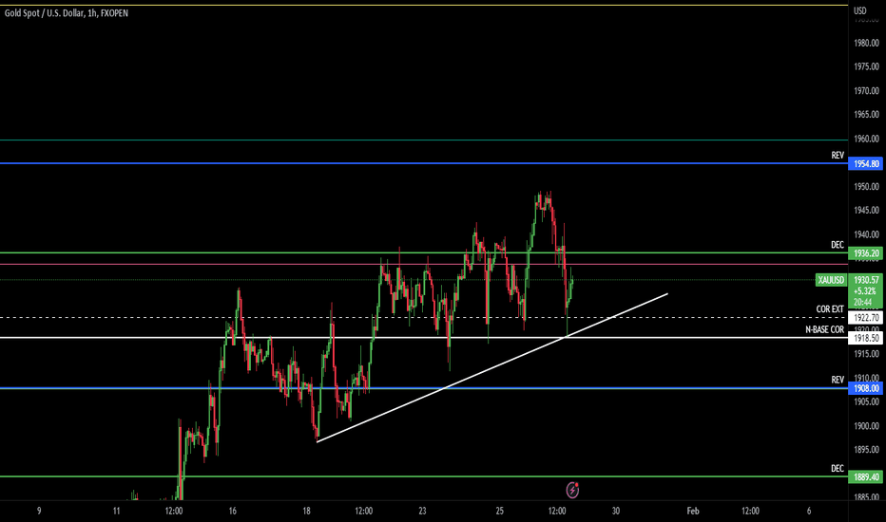Viewport: 886px width, 522px height.
Task: Click the 1945.00 price axis label
Action: (x=866, y=211)
